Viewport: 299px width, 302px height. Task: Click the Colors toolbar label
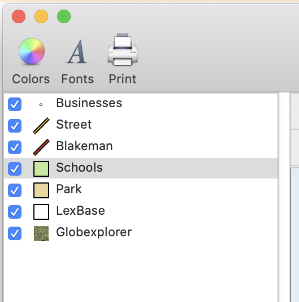tap(31, 79)
